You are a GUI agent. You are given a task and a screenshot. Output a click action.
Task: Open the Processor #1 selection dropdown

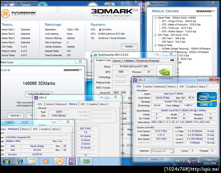pyautogui.click(x=162, y=151)
